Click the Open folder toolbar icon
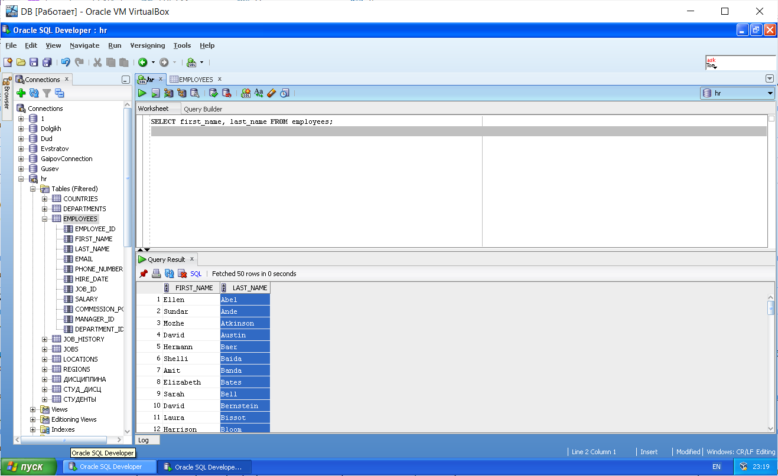This screenshot has width=778, height=476. (21, 62)
